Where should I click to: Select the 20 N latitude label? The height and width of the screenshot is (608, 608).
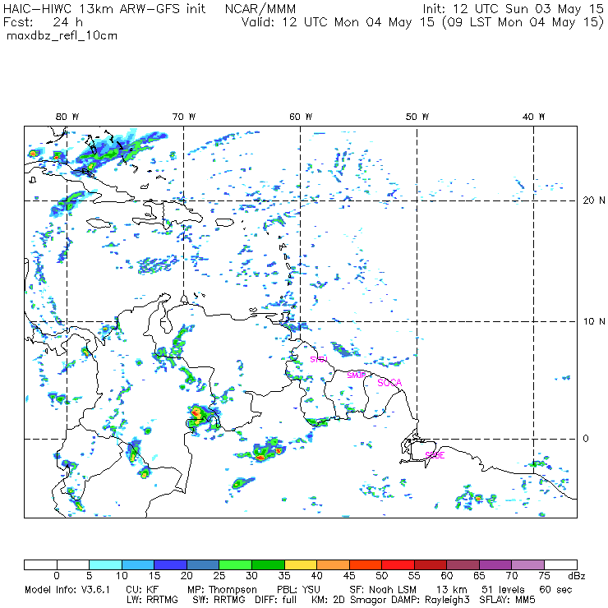(x=594, y=200)
